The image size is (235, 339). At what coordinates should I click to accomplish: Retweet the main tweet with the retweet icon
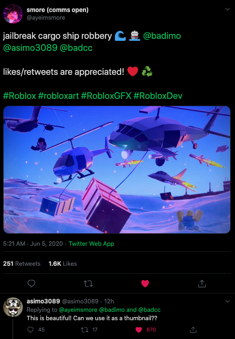[x=88, y=283]
